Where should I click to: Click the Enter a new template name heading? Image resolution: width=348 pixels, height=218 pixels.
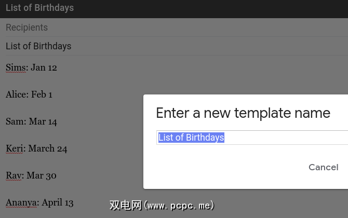coord(243,113)
